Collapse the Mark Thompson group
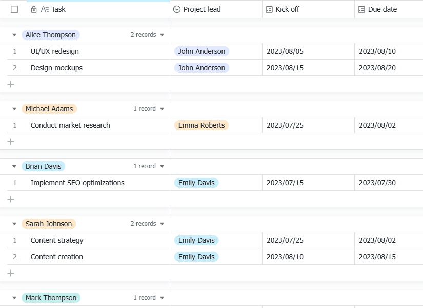Viewport: 423px width, 308px height. pyautogui.click(x=14, y=298)
